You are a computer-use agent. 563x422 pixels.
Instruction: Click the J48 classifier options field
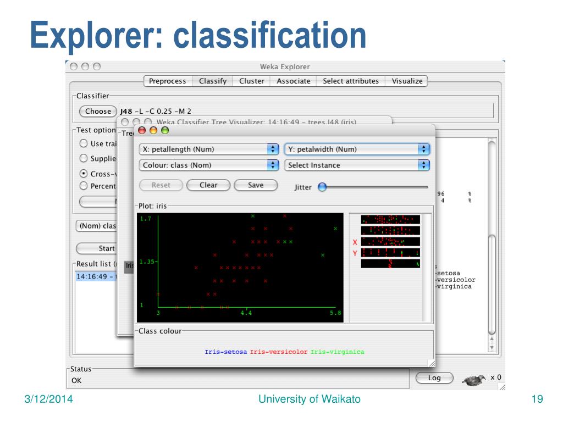[x=306, y=111]
